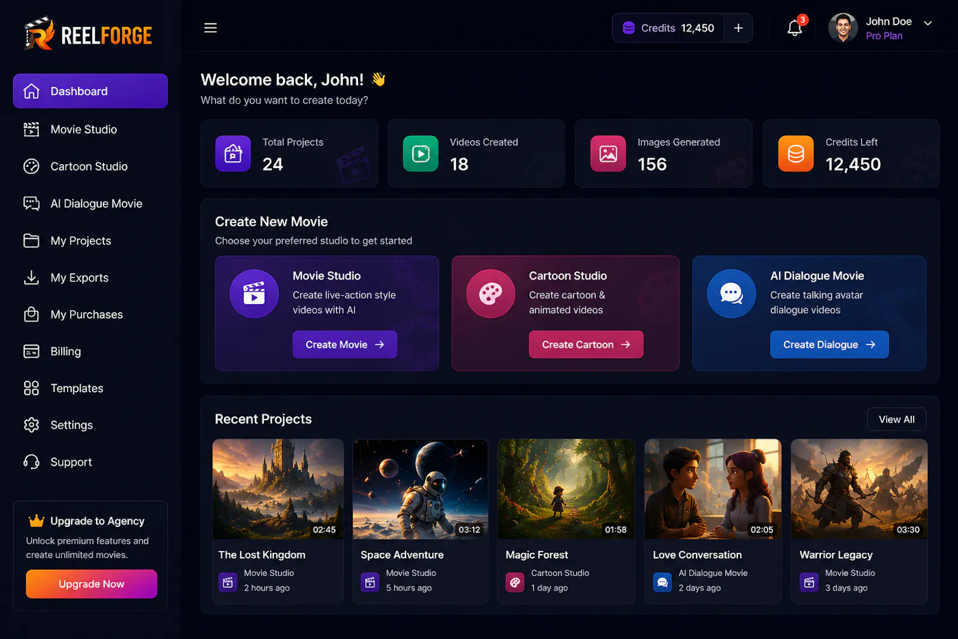Open Warrior Legacy thumbnail
This screenshot has height=639, width=958.
(x=859, y=489)
